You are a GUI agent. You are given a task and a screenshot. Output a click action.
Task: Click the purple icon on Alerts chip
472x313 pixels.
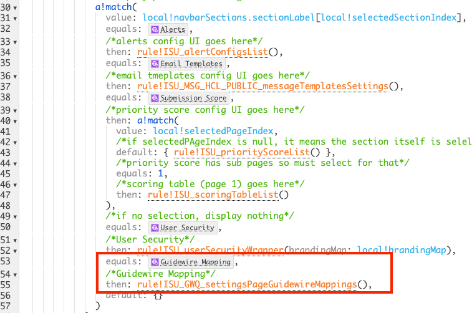155,29
